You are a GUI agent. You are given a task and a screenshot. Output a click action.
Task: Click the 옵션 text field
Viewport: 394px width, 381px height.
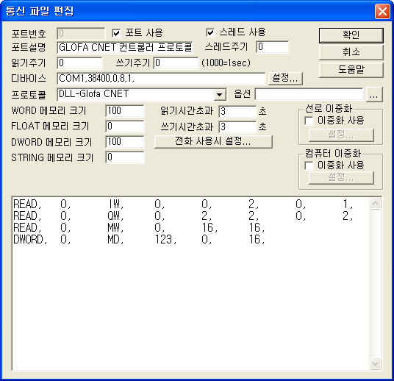(x=309, y=94)
